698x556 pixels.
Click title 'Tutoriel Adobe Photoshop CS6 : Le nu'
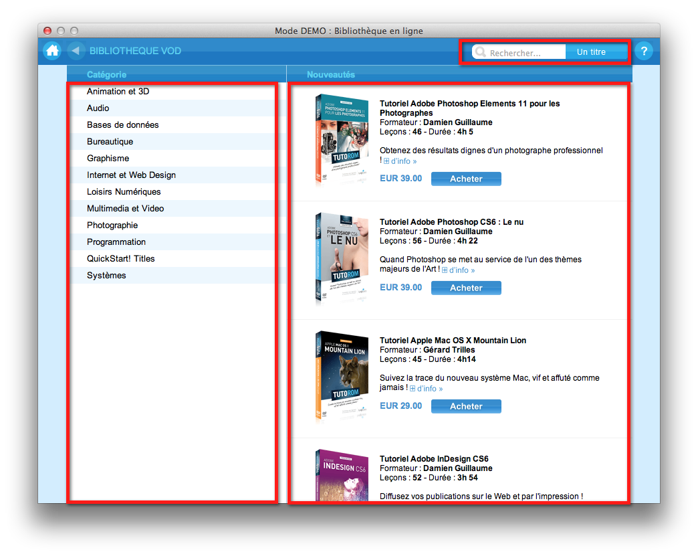451,222
